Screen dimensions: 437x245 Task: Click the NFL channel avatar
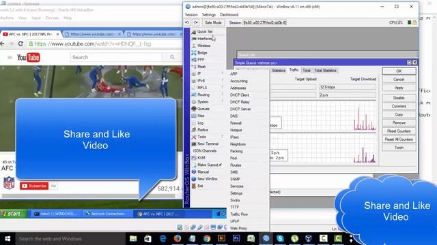(9, 183)
